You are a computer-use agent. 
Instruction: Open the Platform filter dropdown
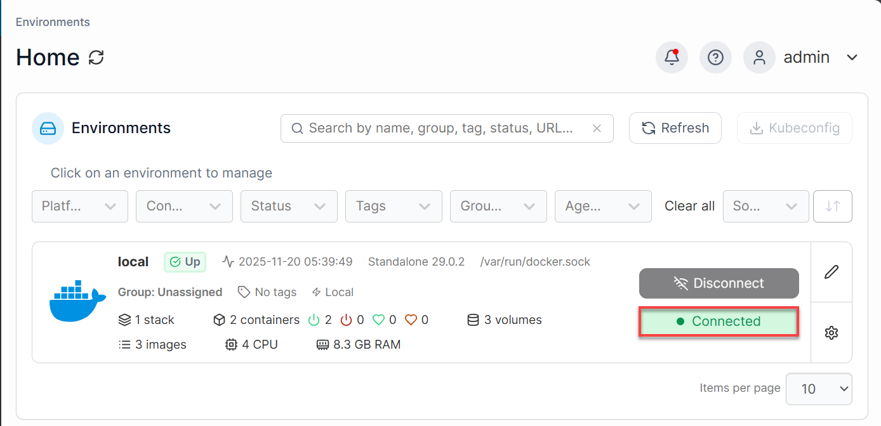point(79,206)
